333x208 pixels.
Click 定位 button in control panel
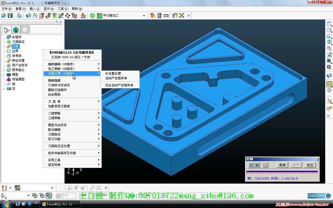tap(310, 165)
